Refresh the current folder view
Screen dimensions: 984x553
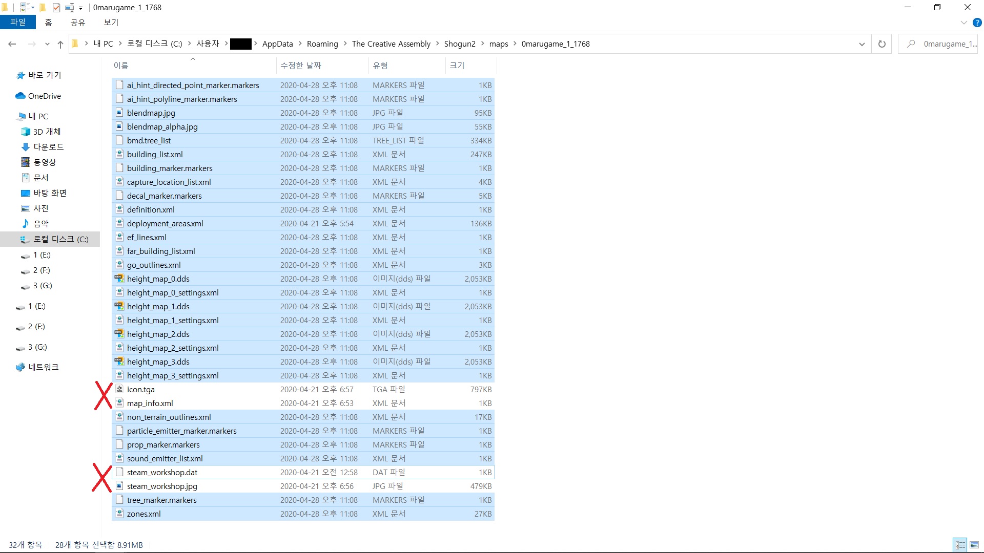coord(881,44)
